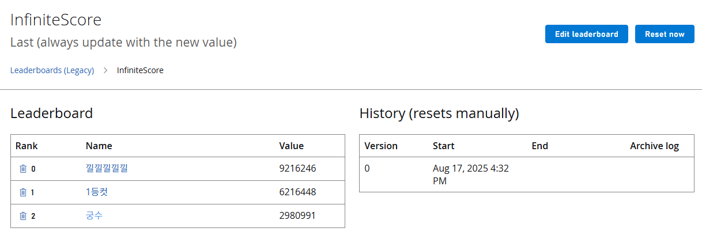The height and width of the screenshot is (239, 702).
Task: Click the Rank column header
Action: click(x=27, y=146)
